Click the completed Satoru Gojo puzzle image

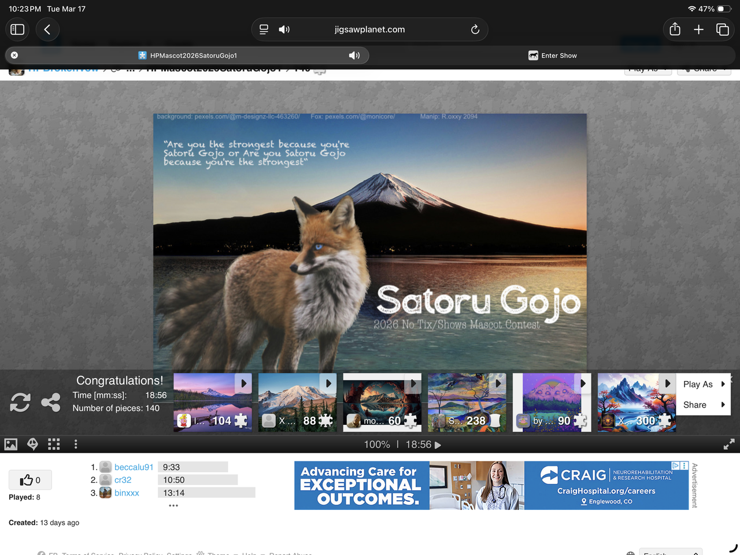click(370, 242)
